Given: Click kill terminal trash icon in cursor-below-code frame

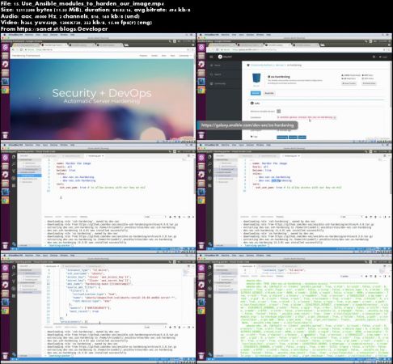Looking at the screenshot, I should coord(180,217).
